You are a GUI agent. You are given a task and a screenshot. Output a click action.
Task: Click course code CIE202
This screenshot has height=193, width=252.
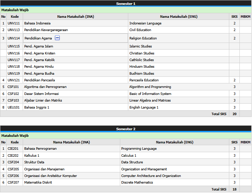pyautogui.click(x=14, y=156)
